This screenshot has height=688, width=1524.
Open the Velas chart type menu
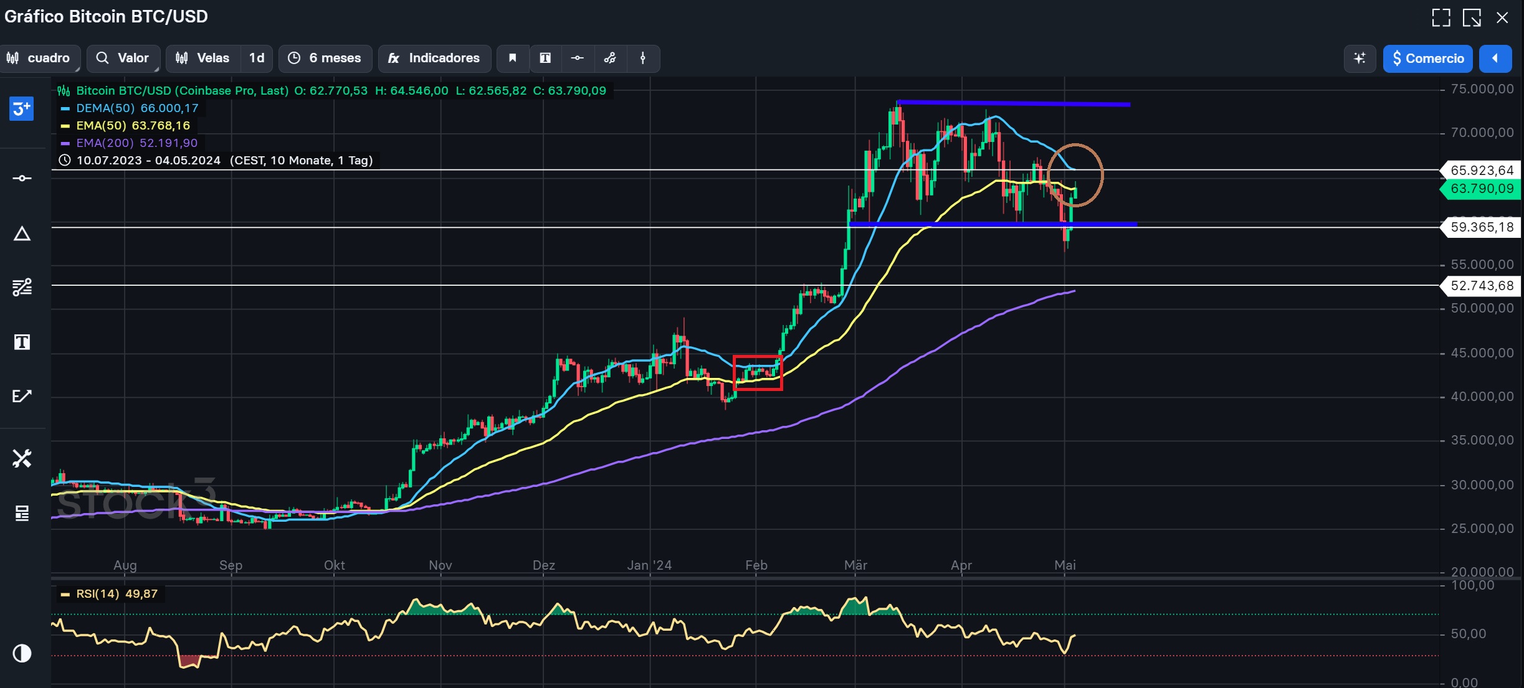(203, 58)
